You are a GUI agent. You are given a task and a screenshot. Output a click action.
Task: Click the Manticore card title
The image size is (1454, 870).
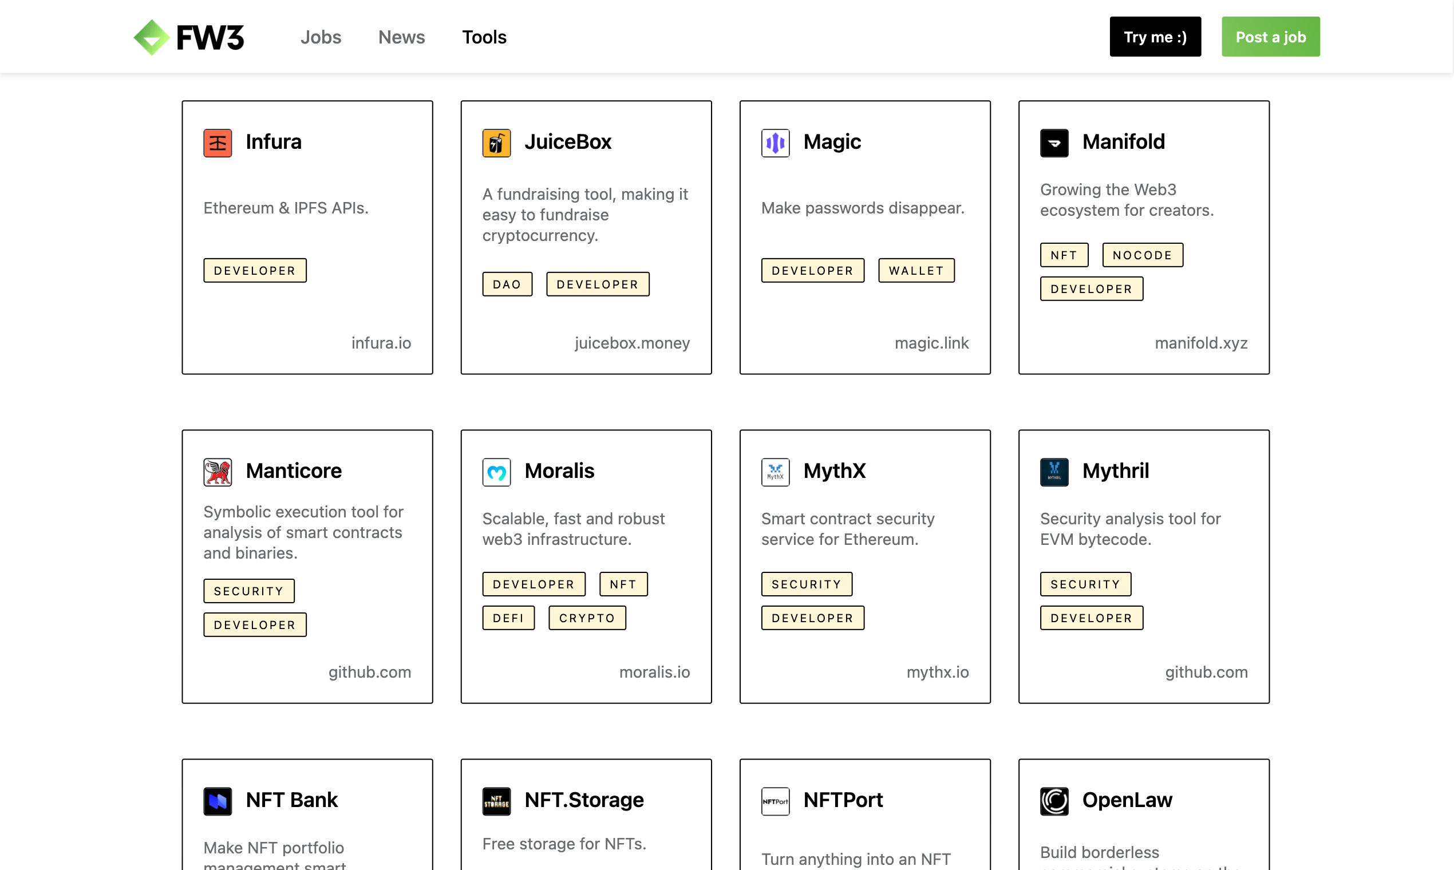[x=294, y=470]
